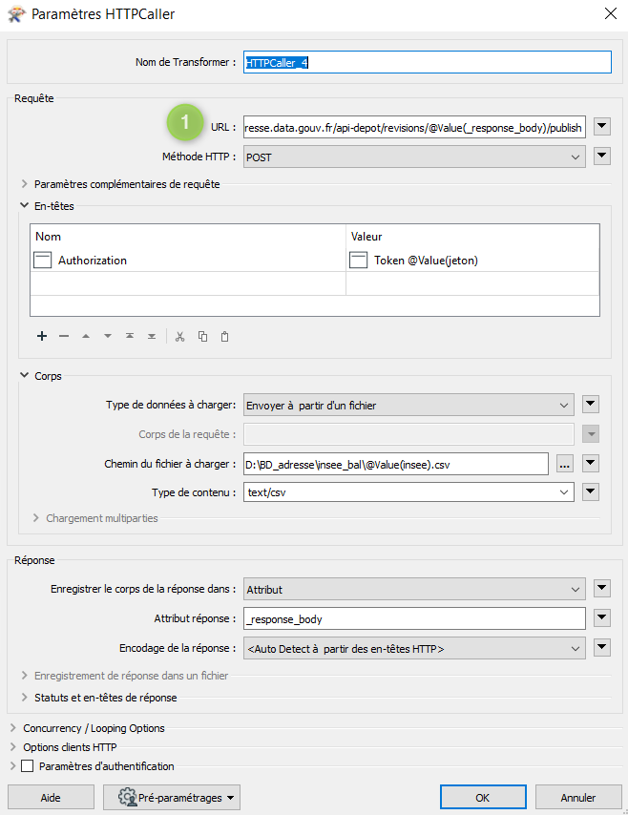Viewport: 628px width, 815px height.
Task: Open the Pré-paramétrages menu button
Action: 172,797
